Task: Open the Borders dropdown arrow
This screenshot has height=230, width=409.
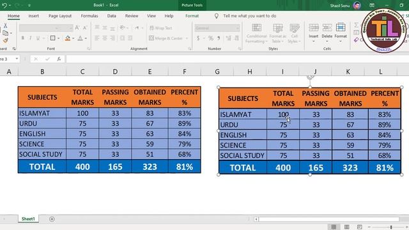Action: pos(58,38)
